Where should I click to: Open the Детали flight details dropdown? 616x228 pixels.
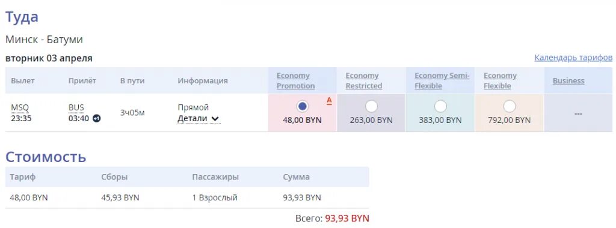tap(199, 118)
